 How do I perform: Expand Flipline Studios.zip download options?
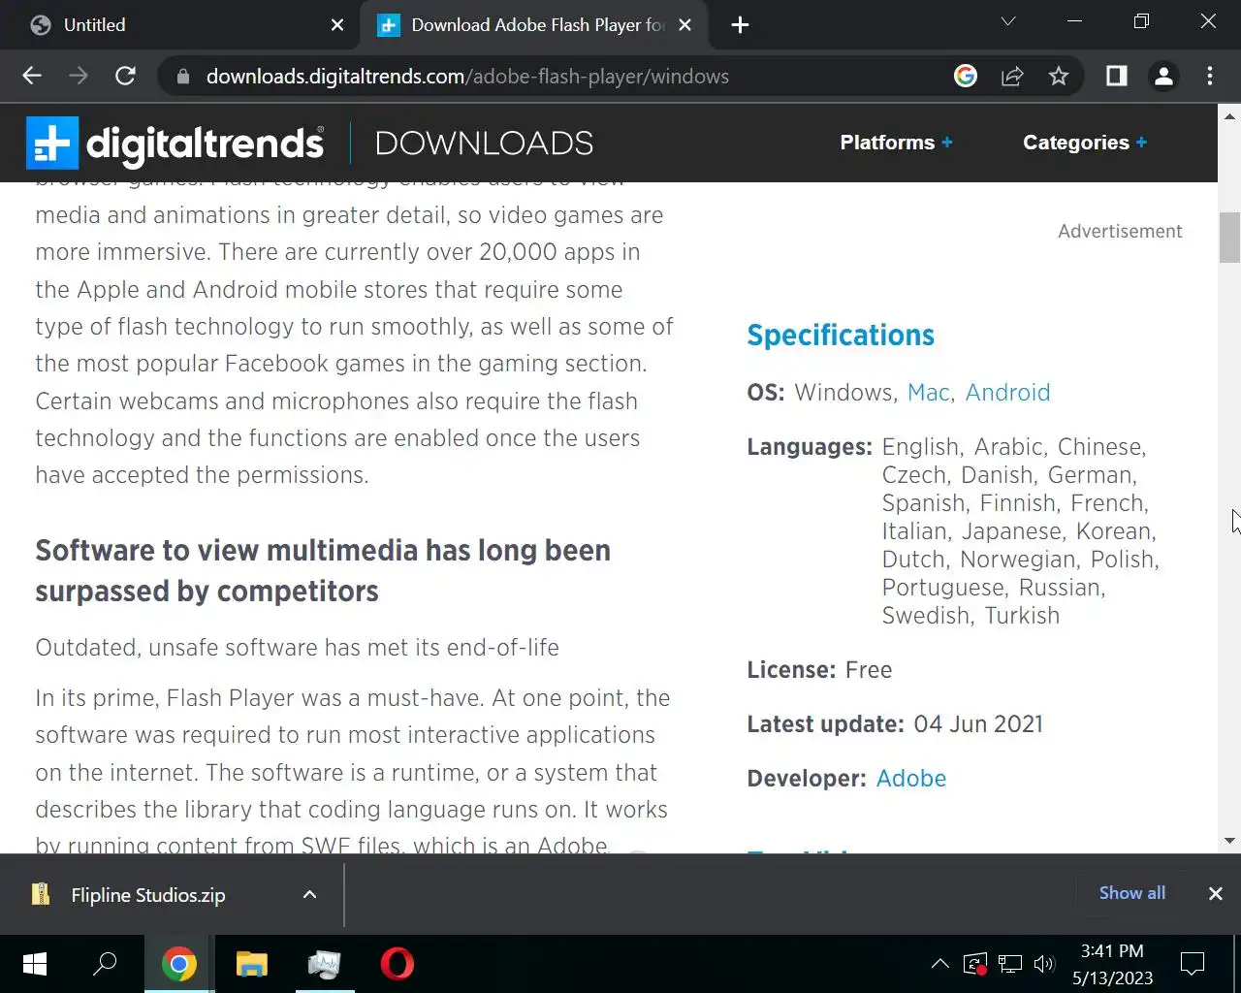click(x=309, y=895)
